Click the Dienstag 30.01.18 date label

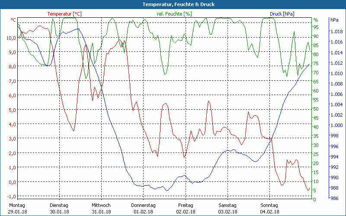pyautogui.click(x=59, y=208)
